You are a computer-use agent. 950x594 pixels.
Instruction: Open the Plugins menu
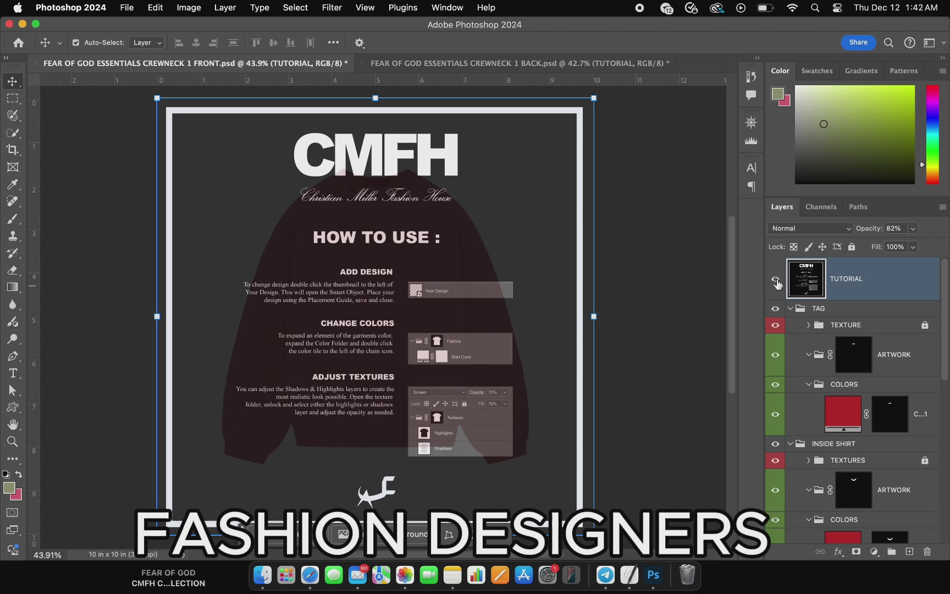[403, 8]
